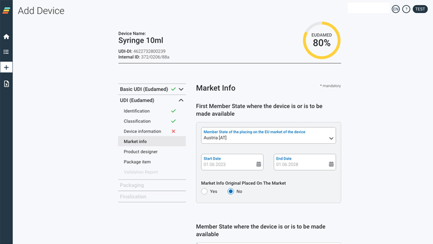The height and width of the screenshot is (244, 433).
Task: Open the Member State dropdown showing Austria
Action: pos(268,135)
